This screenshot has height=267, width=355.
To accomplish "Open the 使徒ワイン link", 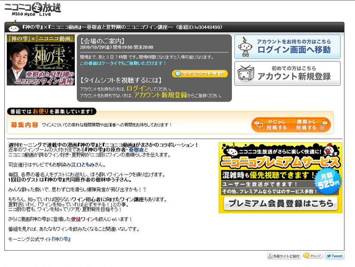I will click(83, 219).
